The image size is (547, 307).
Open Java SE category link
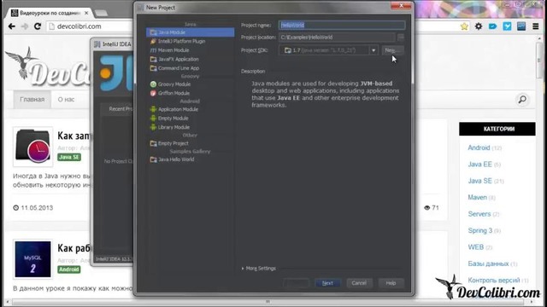pyautogui.click(x=479, y=181)
